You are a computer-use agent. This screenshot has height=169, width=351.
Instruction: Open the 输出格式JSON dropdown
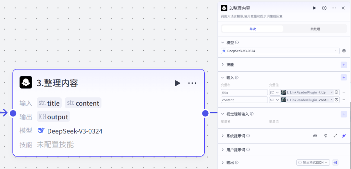pyautogui.click(x=313, y=163)
